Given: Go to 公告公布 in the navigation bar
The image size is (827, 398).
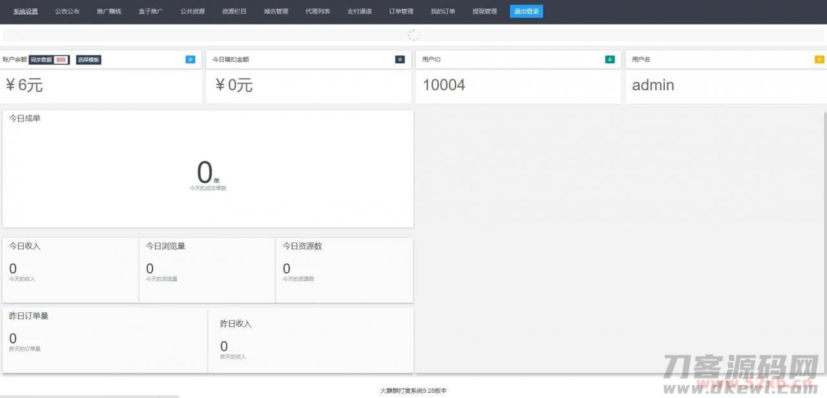Looking at the screenshot, I should click(67, 12).
